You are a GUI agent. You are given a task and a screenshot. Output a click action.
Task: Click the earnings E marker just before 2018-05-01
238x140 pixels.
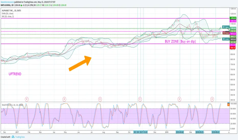coord(212,99)
